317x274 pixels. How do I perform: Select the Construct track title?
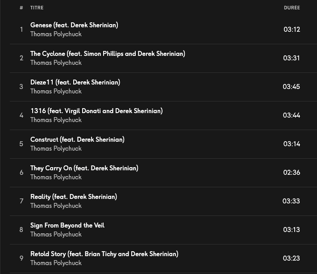(x=77, y=139)
